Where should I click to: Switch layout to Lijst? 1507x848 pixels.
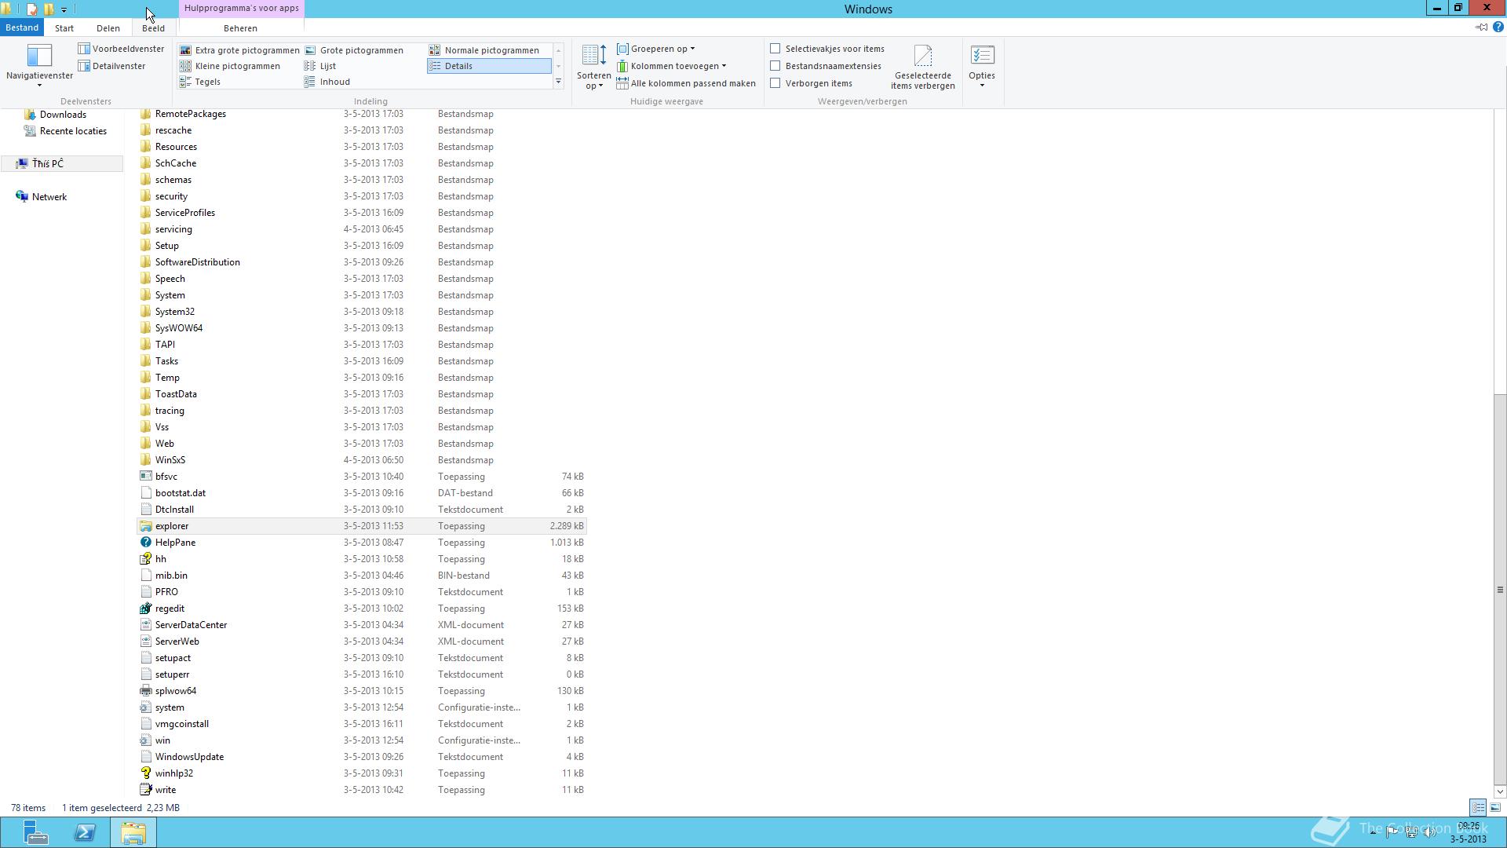[x=320, y=66]
